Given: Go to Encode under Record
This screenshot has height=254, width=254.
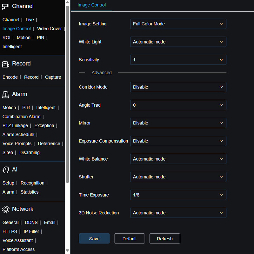Looking at the screenshot, I should [10, 77].
